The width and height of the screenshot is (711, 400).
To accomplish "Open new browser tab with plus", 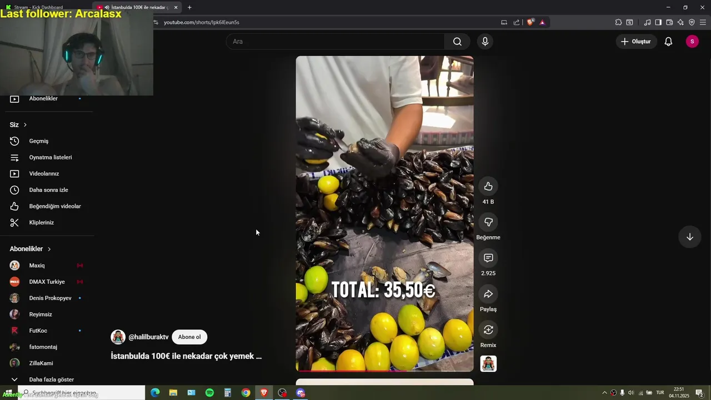I will pos(189,7).
